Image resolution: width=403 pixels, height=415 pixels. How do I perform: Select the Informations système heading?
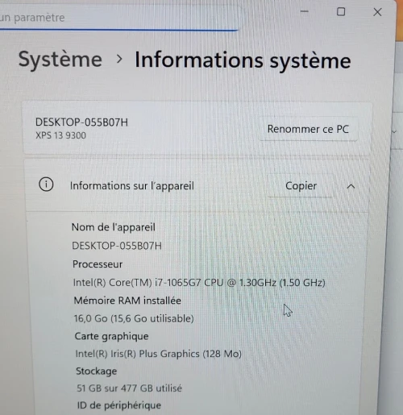tap(243, 61)
